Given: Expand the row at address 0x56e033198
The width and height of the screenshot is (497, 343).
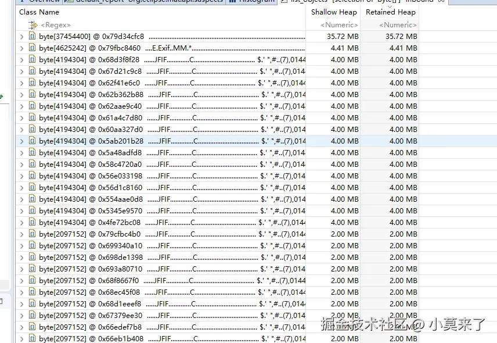Looking at the screenshot, I should [x=21, y=176].
